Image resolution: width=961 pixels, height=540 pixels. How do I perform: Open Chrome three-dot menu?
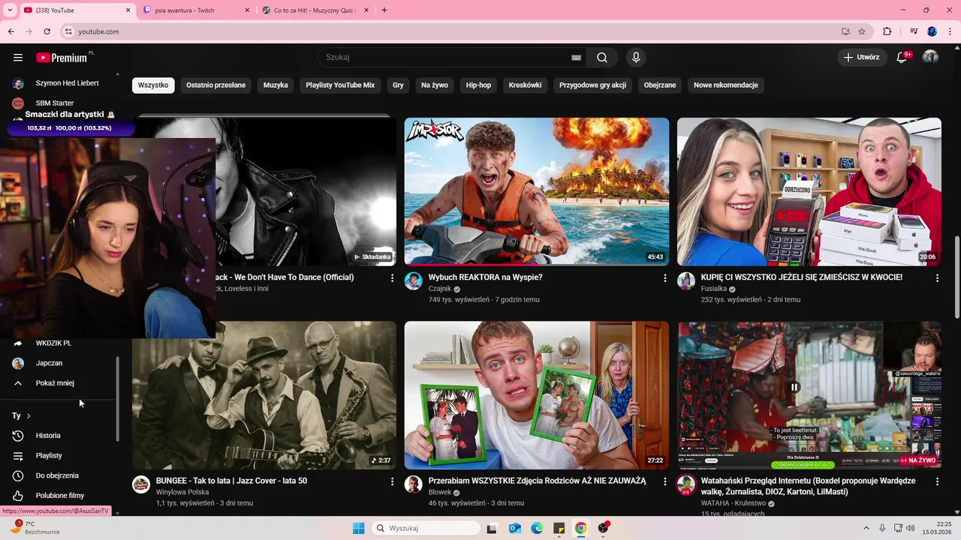tap(950, 31)
